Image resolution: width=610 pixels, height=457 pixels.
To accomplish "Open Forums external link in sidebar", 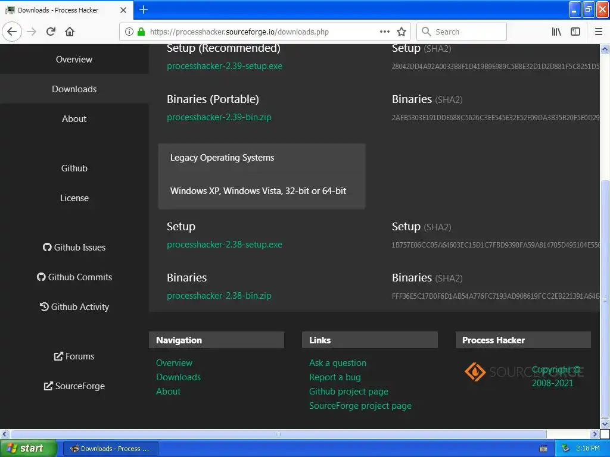I will pos(74,356).
